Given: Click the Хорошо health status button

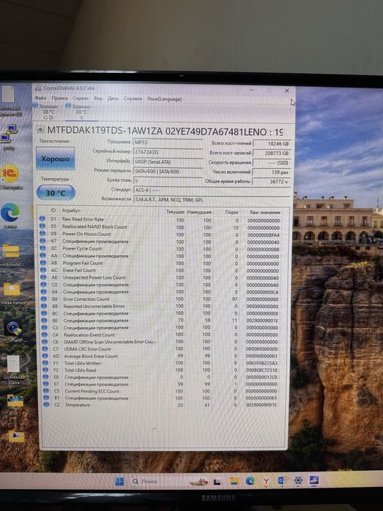Looking at the screenshot, I should pos(55,158).
